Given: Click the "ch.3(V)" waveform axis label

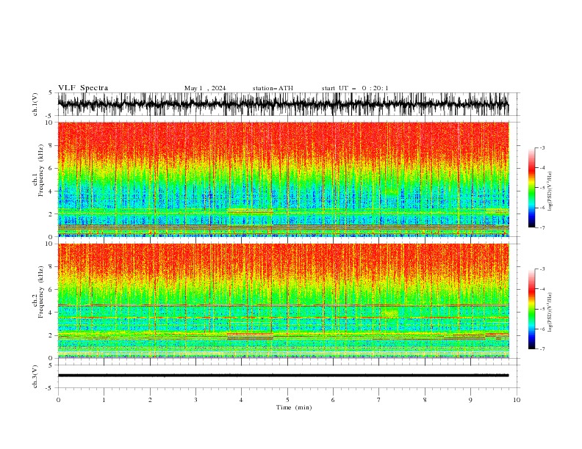Looking at the screenshot, I should coord(35,376).
